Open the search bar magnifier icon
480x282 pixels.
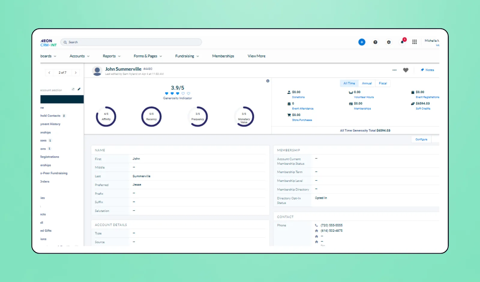pyautogui.click(x=65, y=42)
